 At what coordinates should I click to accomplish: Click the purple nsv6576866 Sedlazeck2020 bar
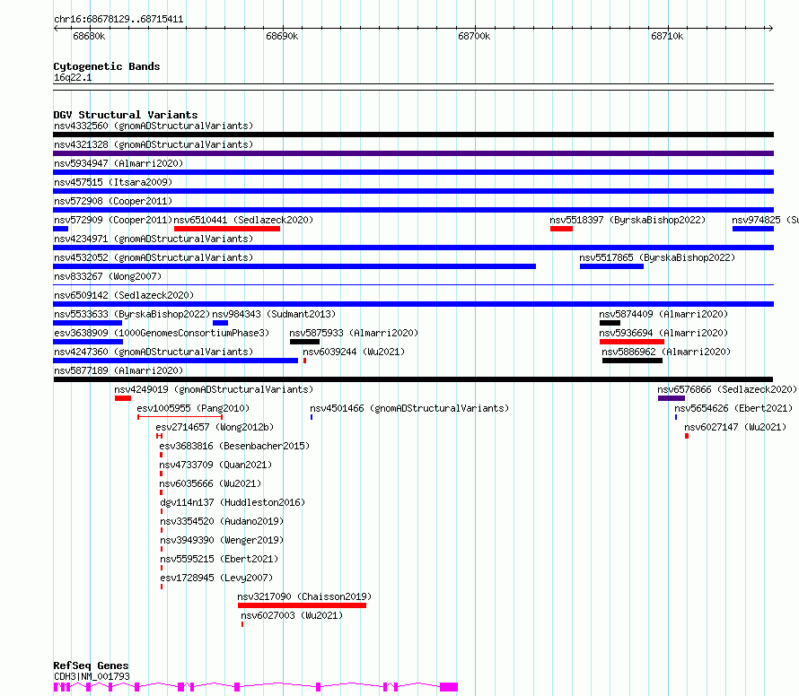(672, 398)
